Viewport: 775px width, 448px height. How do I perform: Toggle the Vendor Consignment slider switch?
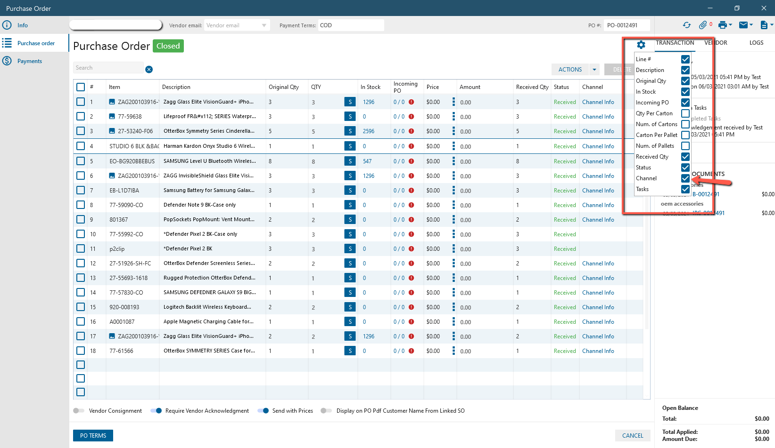pos(79,411)
